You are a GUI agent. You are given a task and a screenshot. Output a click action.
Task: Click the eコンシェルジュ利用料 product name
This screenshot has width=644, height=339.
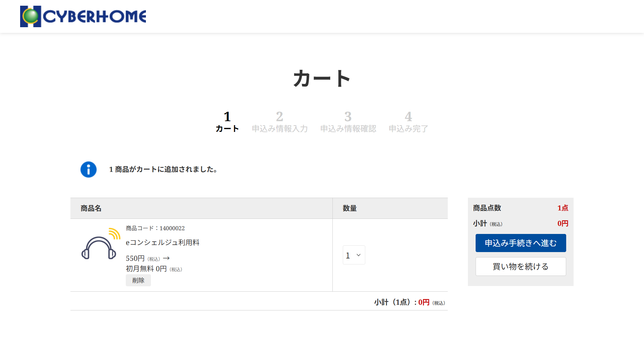tap(163, 242)
